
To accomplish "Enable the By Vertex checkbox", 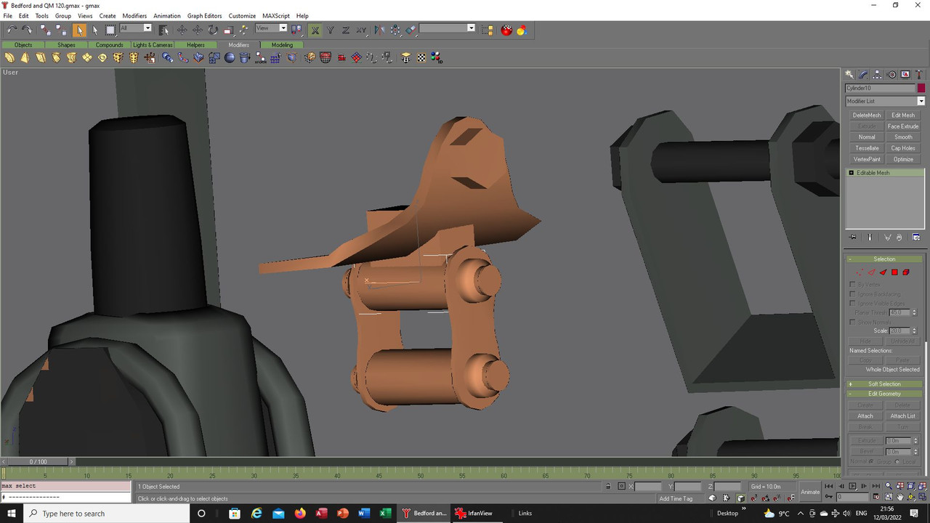I will (x=852, y=285).
